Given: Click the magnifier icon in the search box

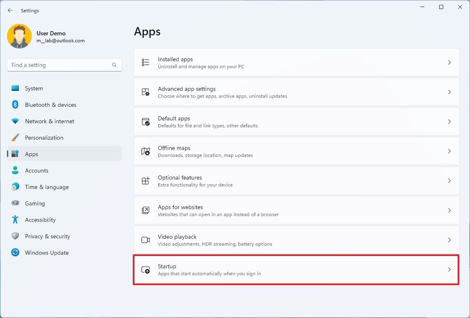Looking at the screenshot, I should (x=114, y=65).
